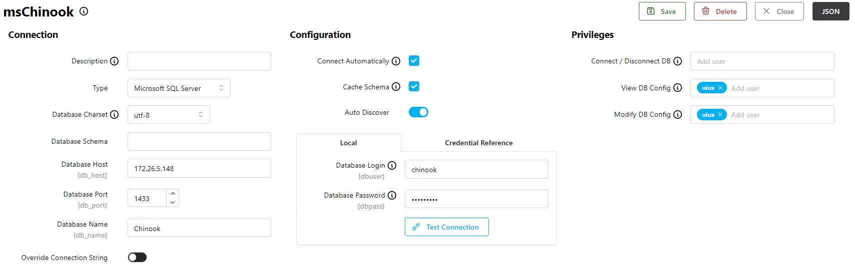Turn off the Auto Discover switch
Viewport: 855px width, 268px height.
tap(418, 112)
